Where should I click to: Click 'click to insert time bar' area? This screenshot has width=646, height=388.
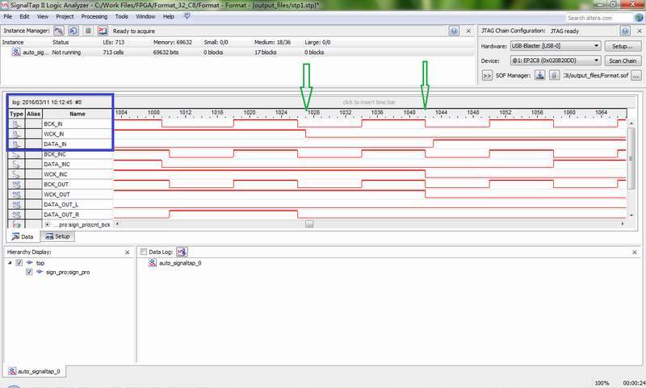(x=369, y=102)
